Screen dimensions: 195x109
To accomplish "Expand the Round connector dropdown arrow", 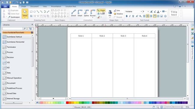I will 93,18.
